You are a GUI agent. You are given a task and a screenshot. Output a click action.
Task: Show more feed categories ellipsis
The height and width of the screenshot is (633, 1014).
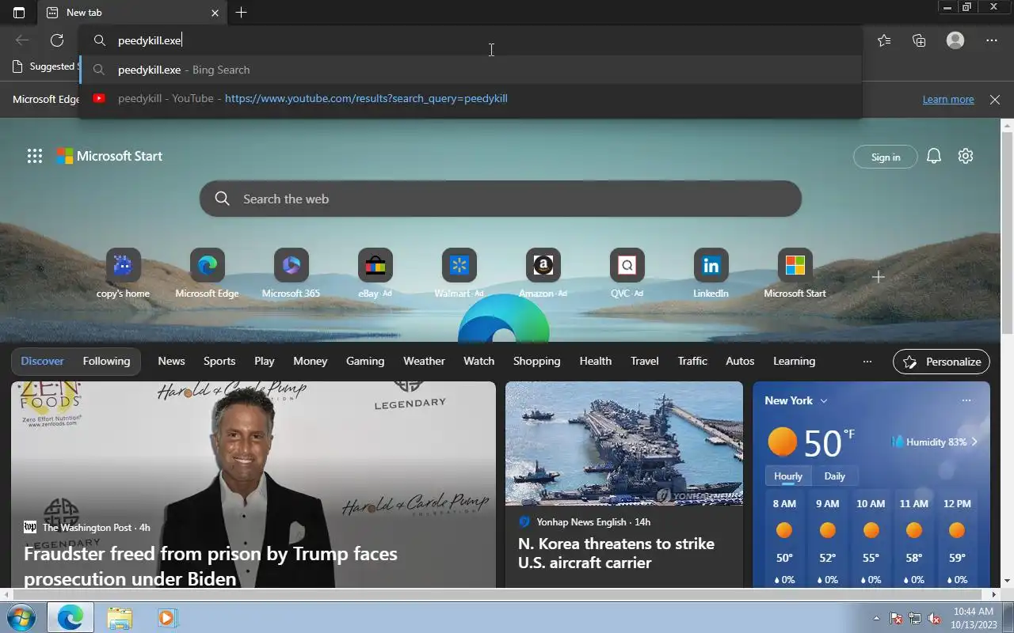click(867, 362)
